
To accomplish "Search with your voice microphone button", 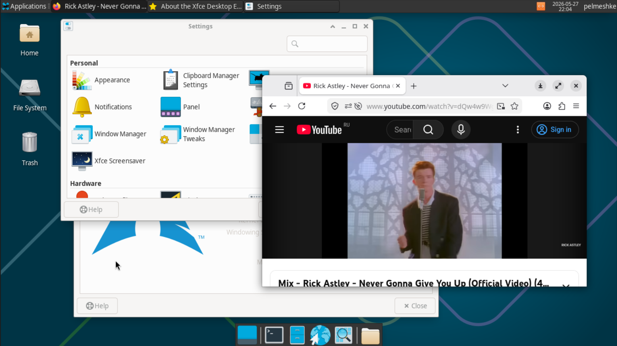I will pos(461,130).
